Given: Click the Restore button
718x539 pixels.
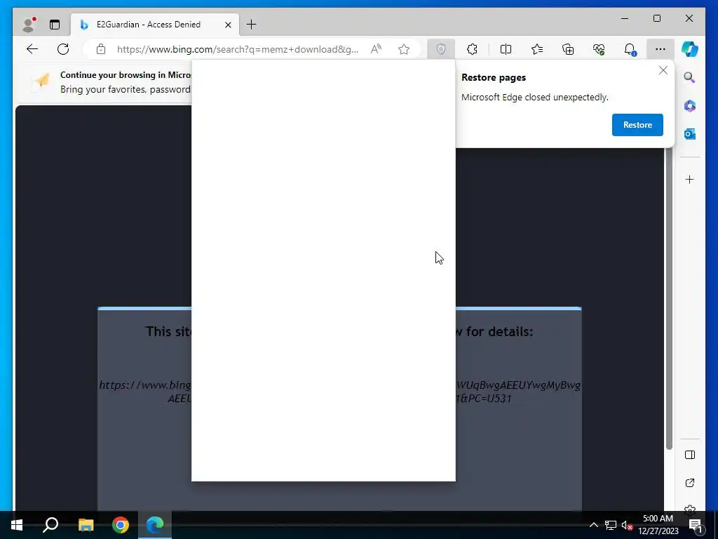Looking at the screenshot, I should [x=637, y=125].
